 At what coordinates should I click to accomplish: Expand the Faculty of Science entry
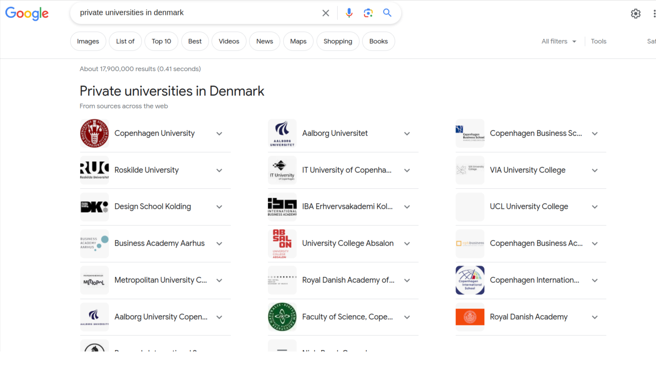pos(407,317)
